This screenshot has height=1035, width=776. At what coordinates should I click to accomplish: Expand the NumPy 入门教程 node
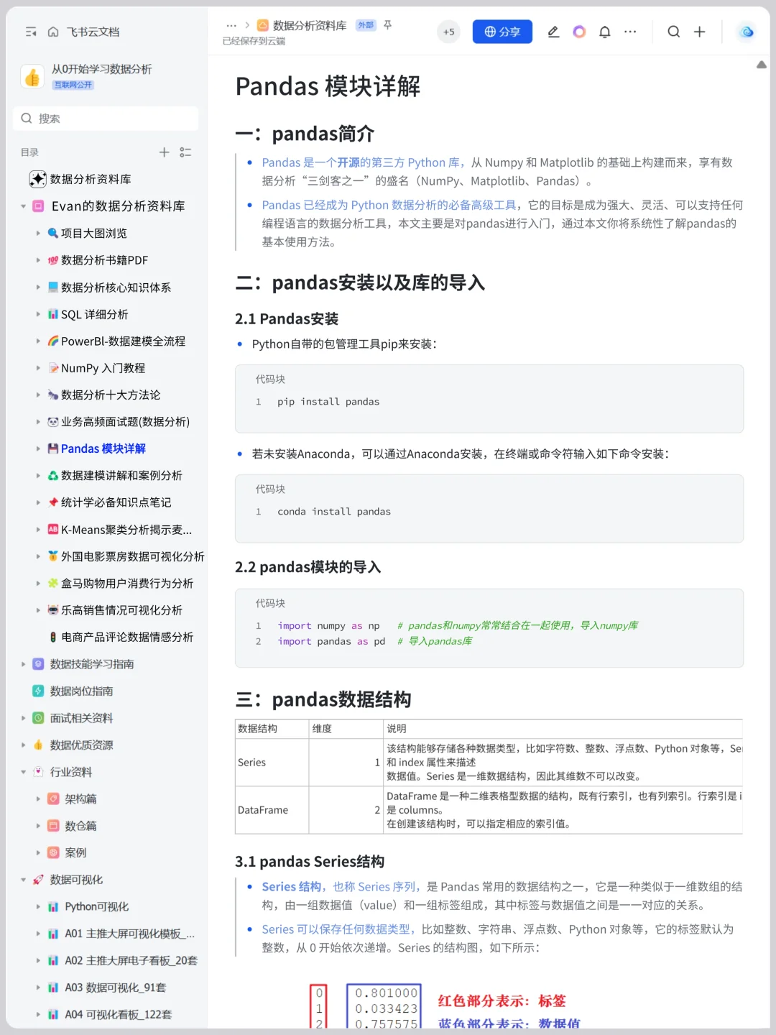coord(38,368)
